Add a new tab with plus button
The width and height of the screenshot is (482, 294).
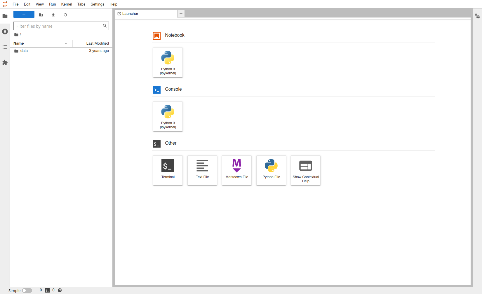pyautogui.click(x=181, y=14)
